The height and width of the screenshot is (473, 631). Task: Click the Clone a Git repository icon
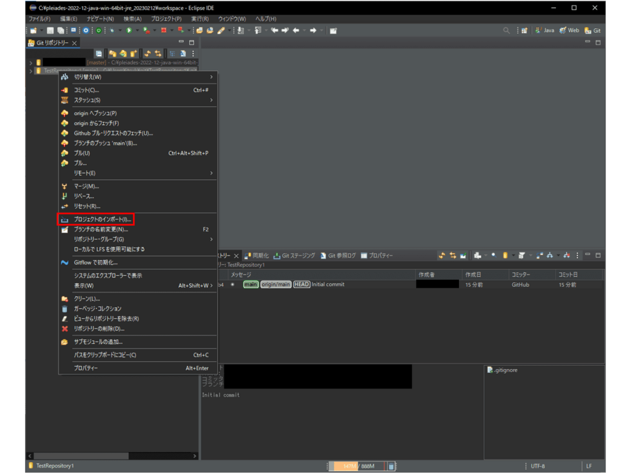click(x=123, y=54)
